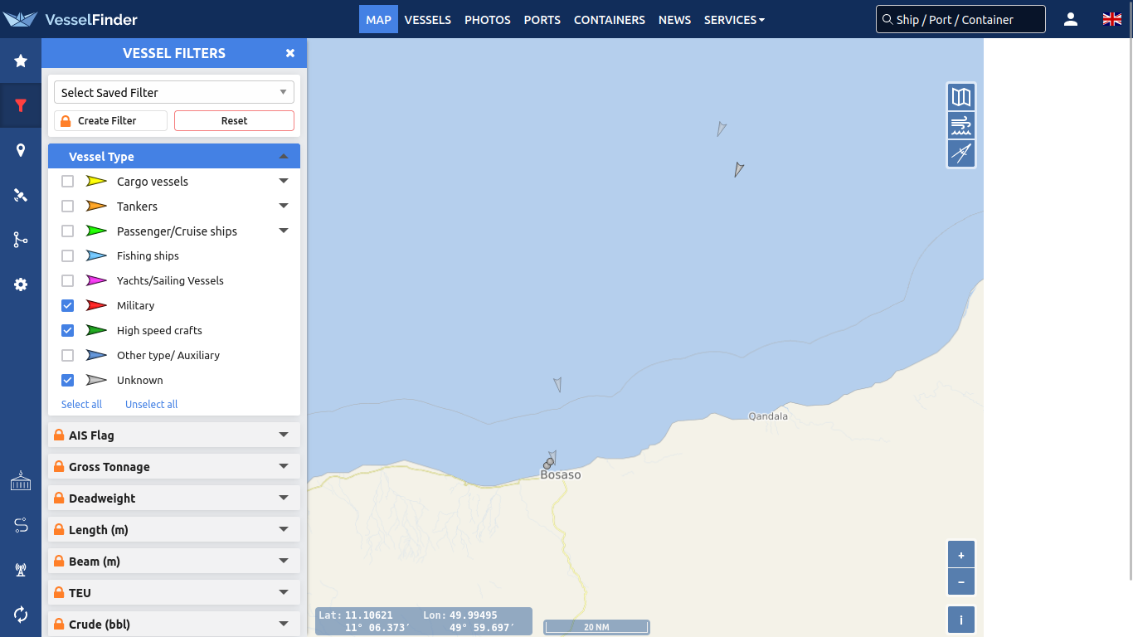1133x637 pixels.
Task: Click the user account icon
Action: 1071,19
